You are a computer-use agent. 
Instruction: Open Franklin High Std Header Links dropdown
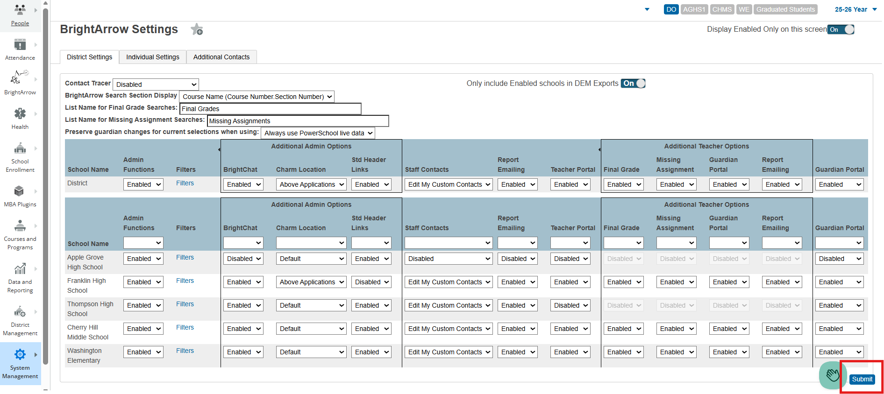click(371, 282)
